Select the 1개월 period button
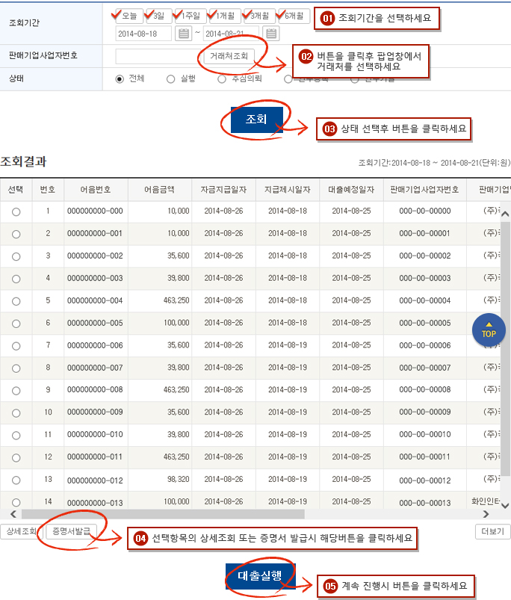Image resolution: width=511 pixels, height=600 pixels. click(225, 16)
